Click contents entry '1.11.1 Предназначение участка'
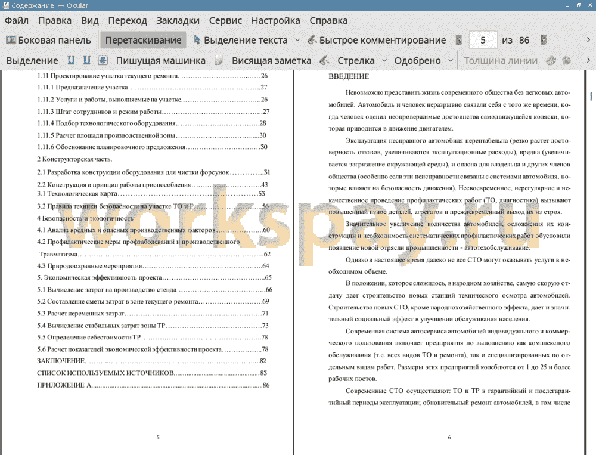 tap(152, 88)
